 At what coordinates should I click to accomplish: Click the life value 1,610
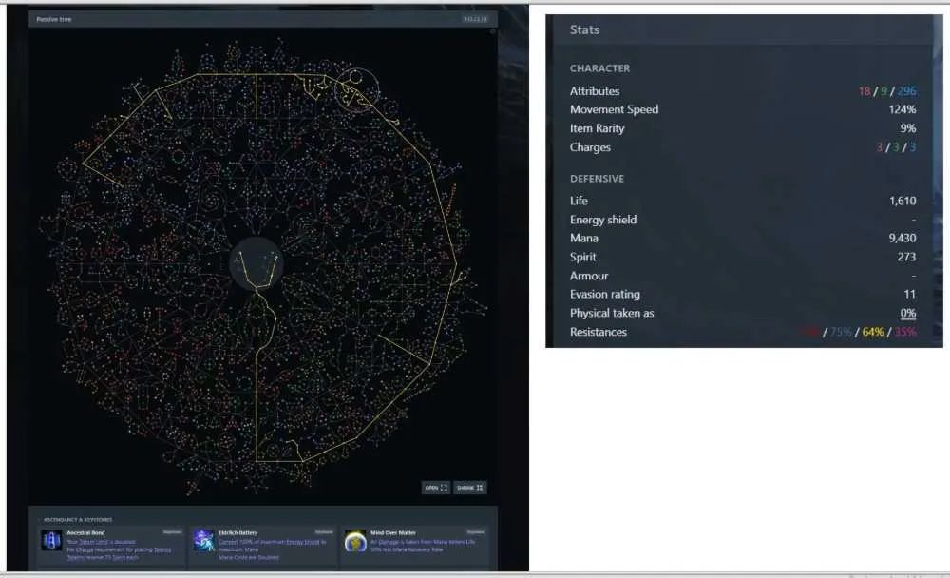coord(902,201)
